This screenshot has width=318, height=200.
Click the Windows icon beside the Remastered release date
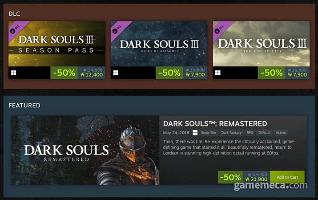pos(195,132)
